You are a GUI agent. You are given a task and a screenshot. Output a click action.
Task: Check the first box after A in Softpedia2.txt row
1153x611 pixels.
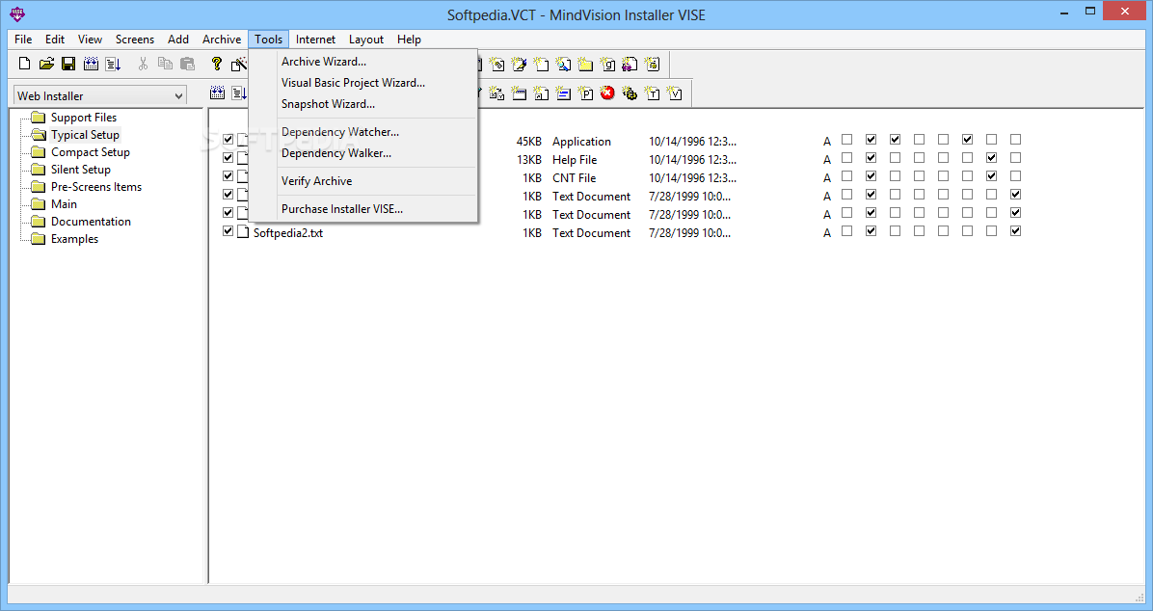pos(847,231)
